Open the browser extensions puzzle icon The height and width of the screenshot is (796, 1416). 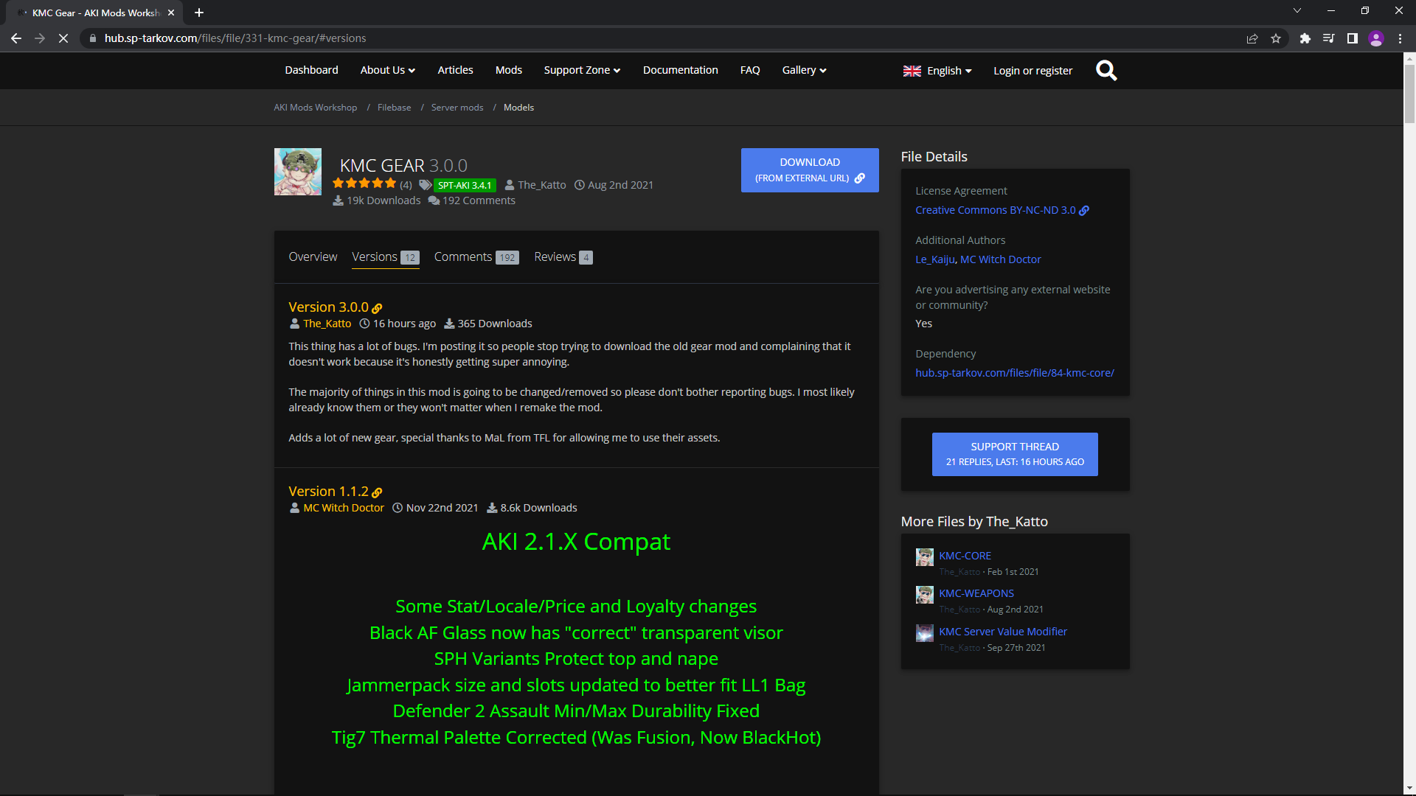[x=1305, y=38]
